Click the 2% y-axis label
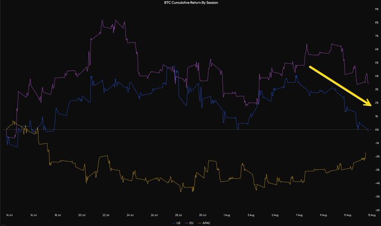Screen dimensions: 381x226 tap(377, 103)
